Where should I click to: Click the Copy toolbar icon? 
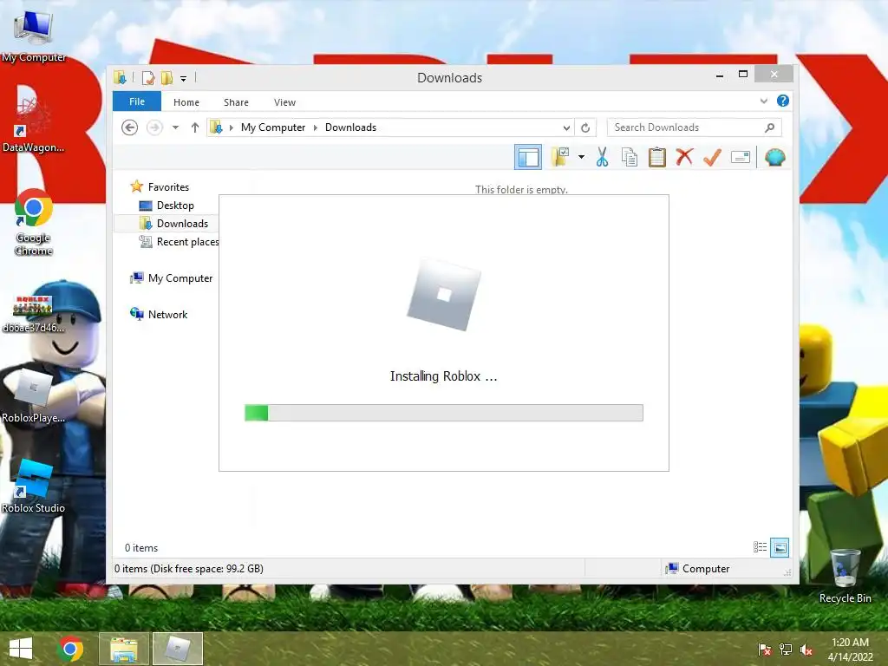630,157
